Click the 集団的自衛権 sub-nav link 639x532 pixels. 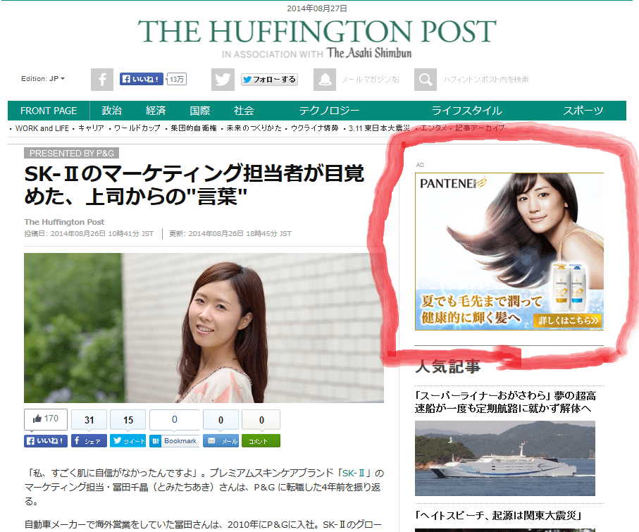click(x=194, y=128)
